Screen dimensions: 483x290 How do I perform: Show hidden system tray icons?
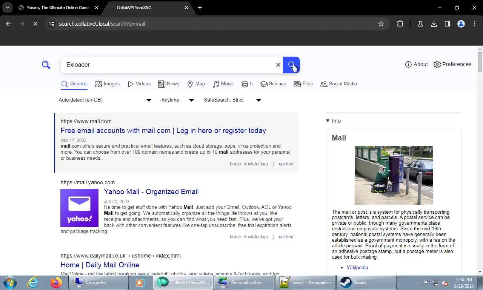(x=417, y=282)
